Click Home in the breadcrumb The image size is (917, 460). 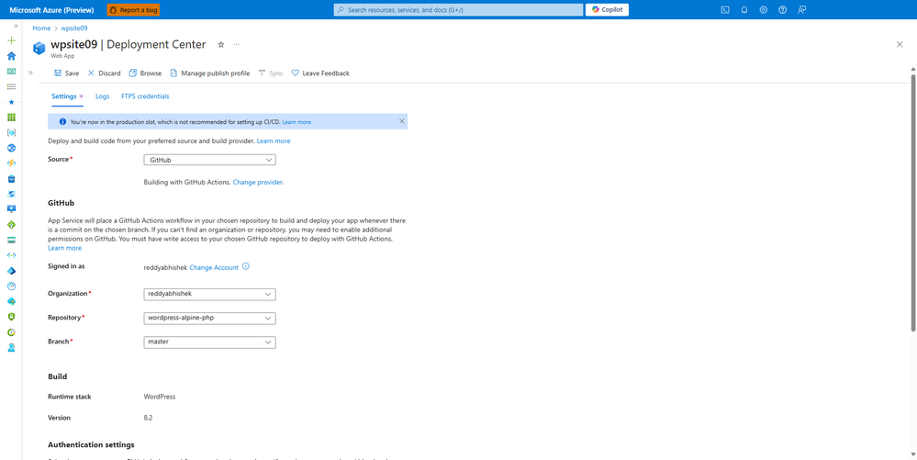41,28
